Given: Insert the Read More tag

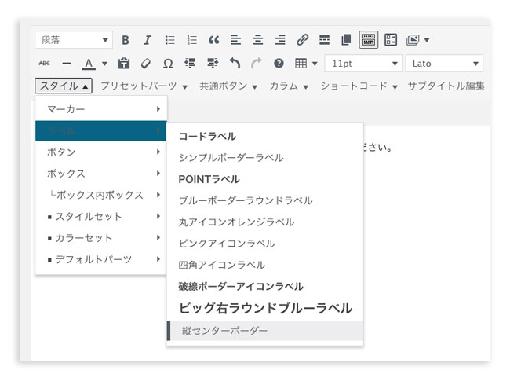Looking at the screenshot, I should (324, 40).
